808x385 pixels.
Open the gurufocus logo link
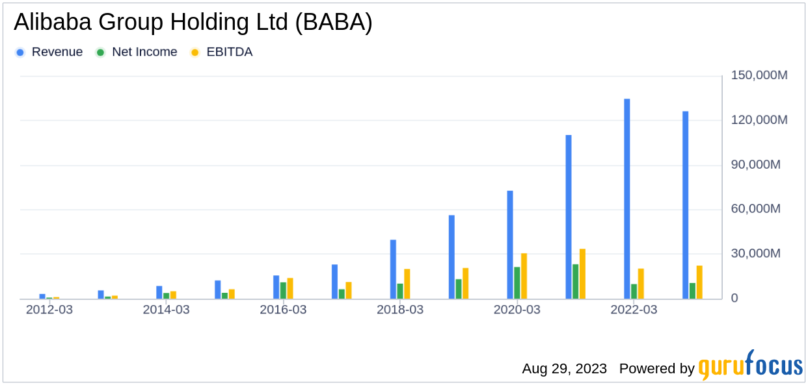pos(751,365)
